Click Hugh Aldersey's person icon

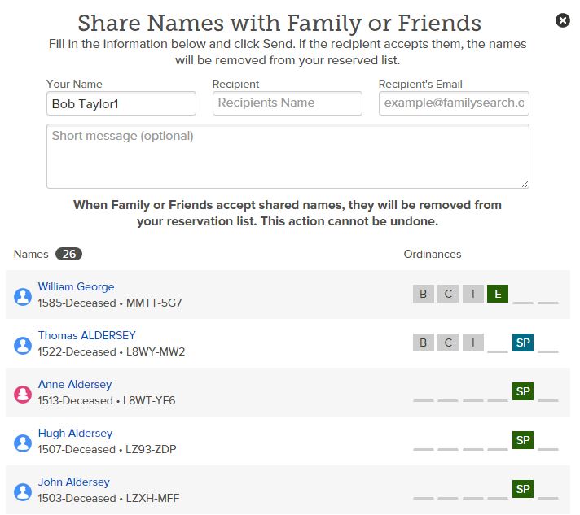coord(23,443)
